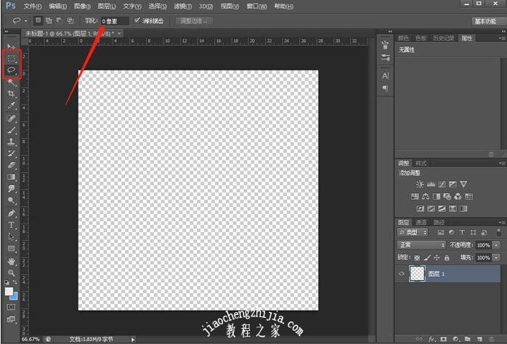
Task: Enable 'Add to selection' mode in the options bar
Action: (x=49, y=21)
